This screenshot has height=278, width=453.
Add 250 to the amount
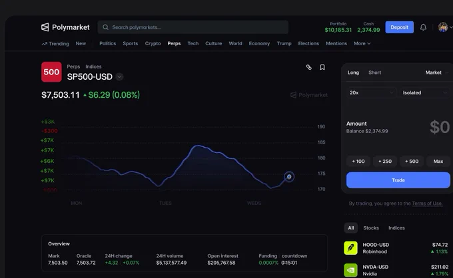(385, 162)
